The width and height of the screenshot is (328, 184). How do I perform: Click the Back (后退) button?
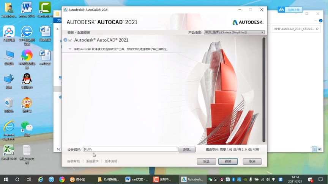(206, 161)
